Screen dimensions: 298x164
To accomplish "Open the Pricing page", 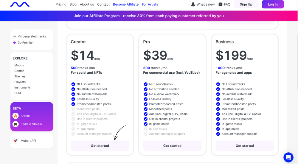I will click(x=61, y=4).
